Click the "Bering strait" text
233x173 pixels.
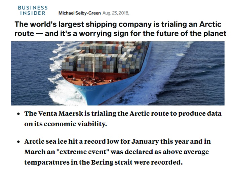click(x=111, y=162)
